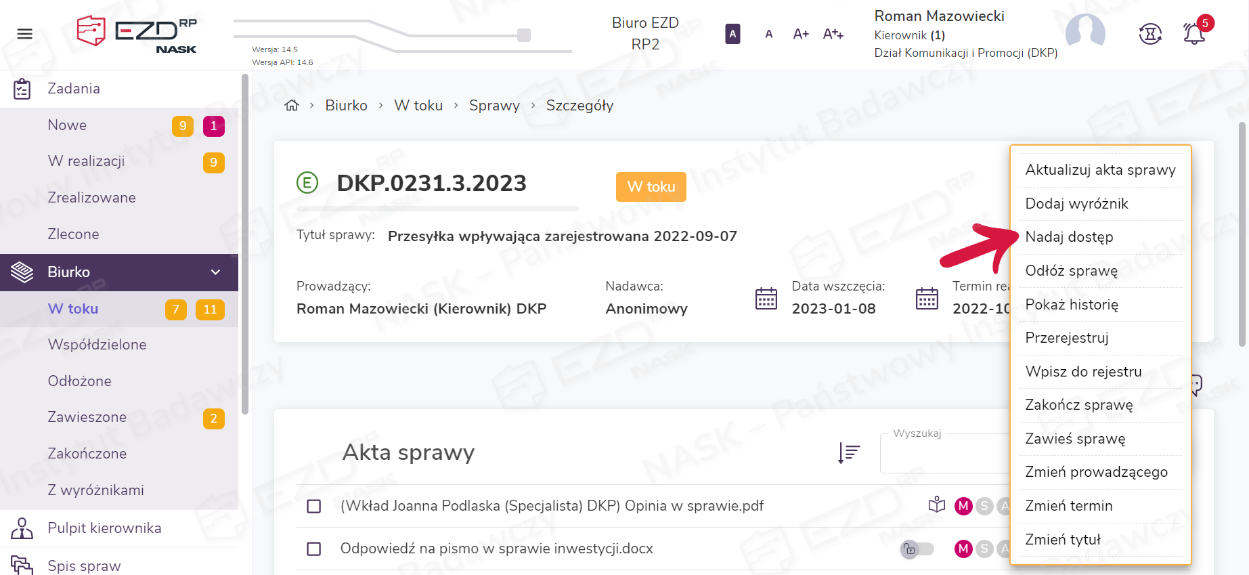Open the hamburger navigation menu
This screenshot has width=1249, height=575.
click(25, 34)
